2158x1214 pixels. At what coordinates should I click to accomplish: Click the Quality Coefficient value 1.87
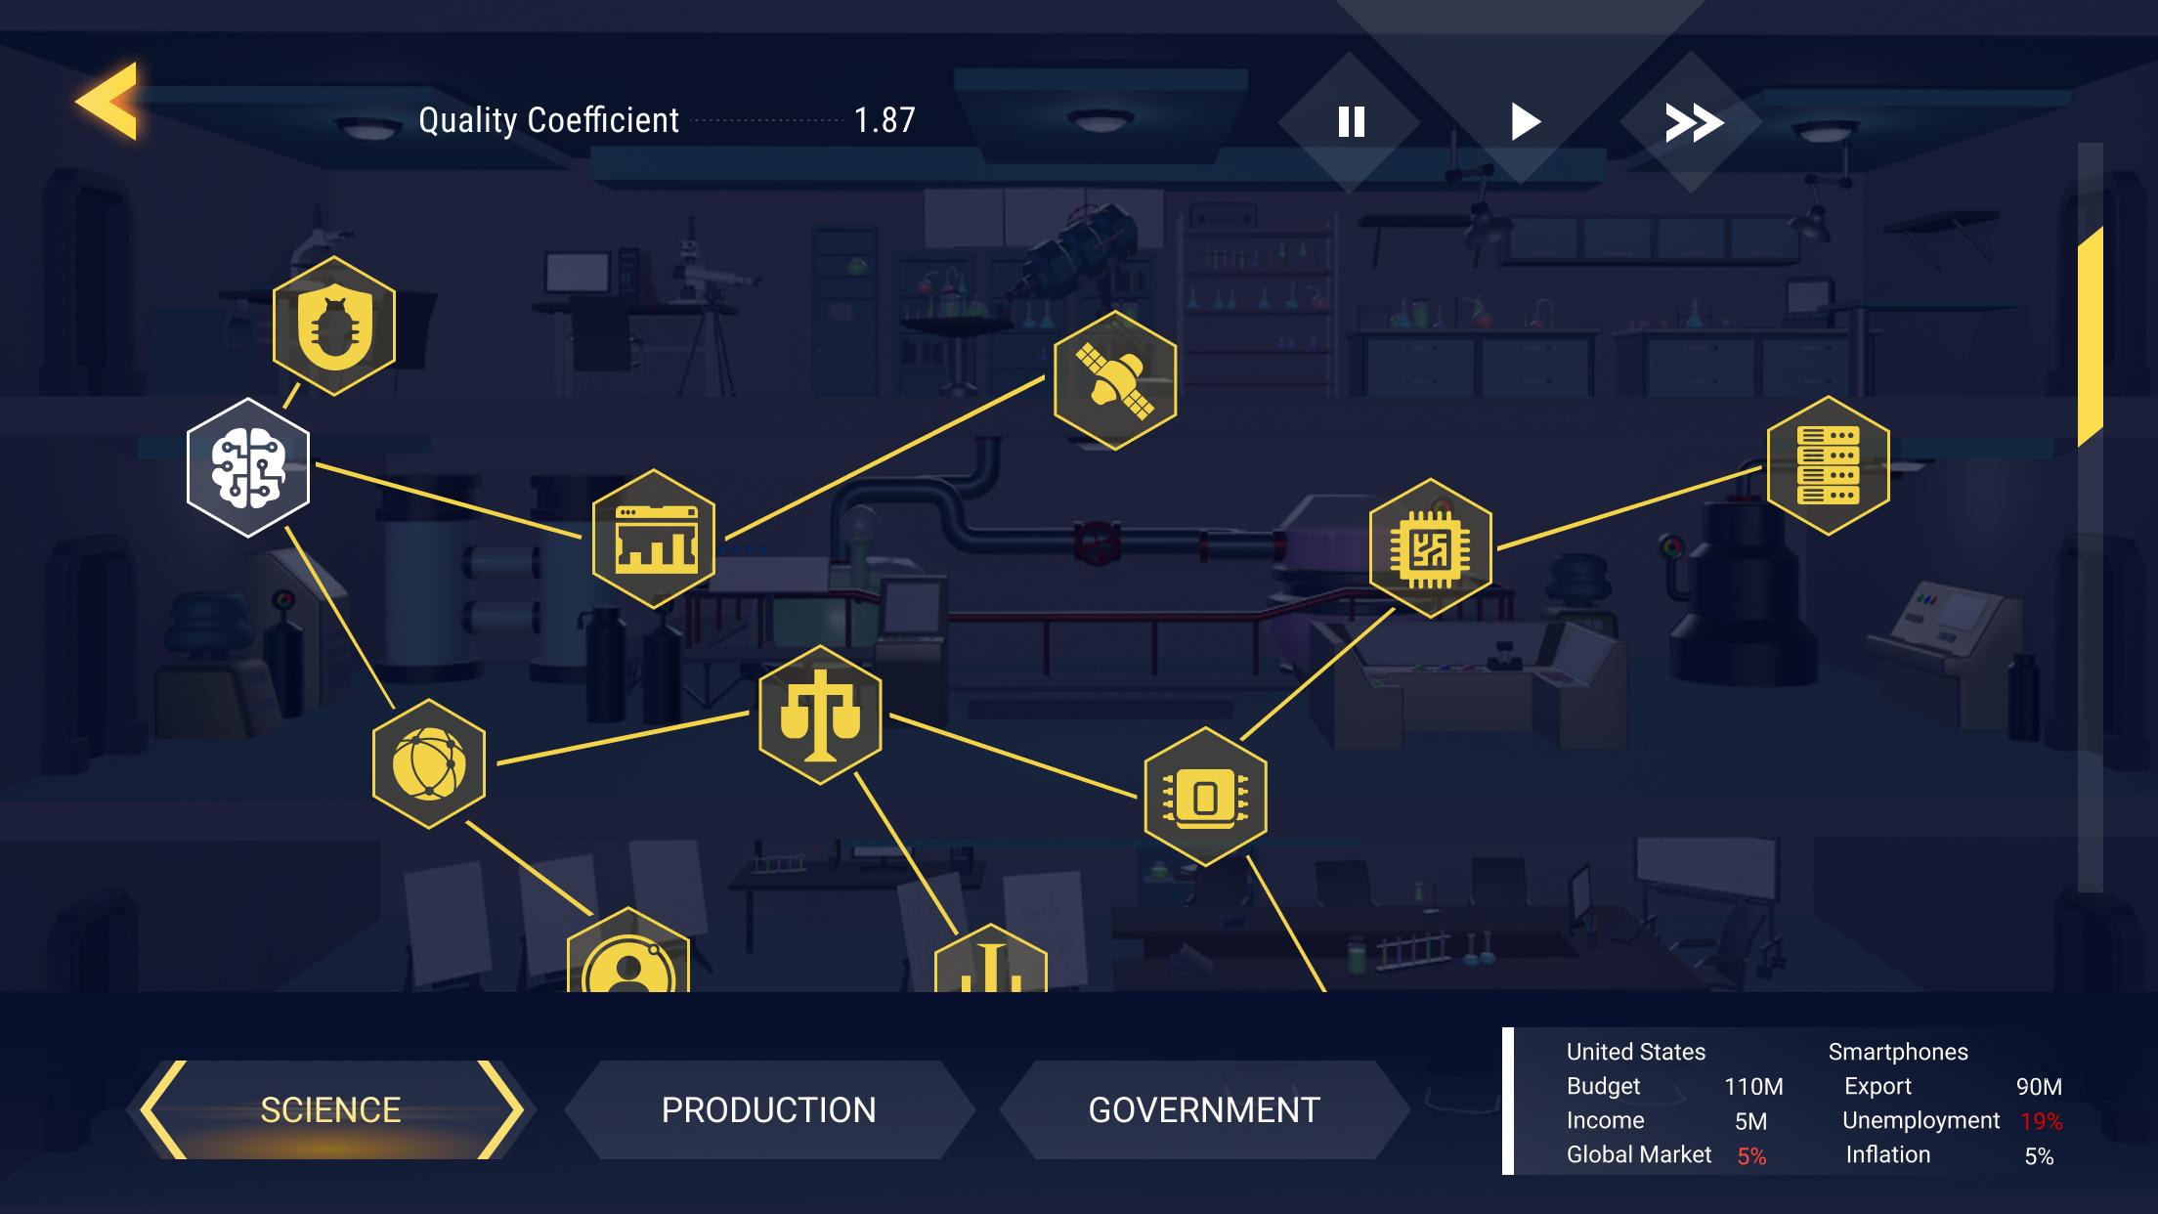[x=885, y=120]
